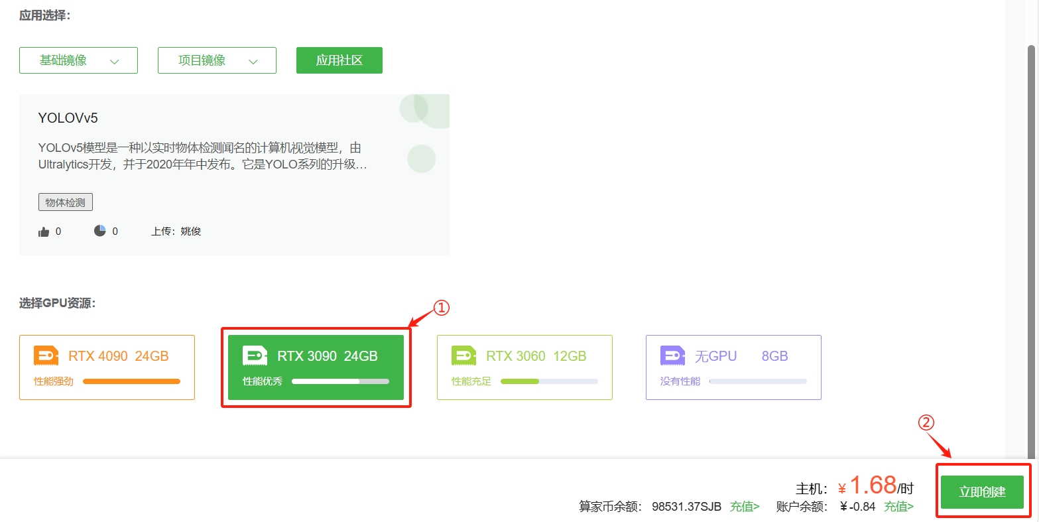Click the pie chart usage icon
The width and height of the screenshot is (1039, 522).
[x=100, y=231]
